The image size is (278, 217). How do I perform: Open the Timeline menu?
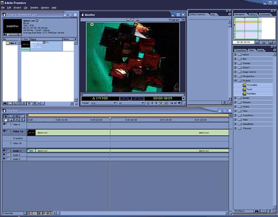click(x=34, y=7)
